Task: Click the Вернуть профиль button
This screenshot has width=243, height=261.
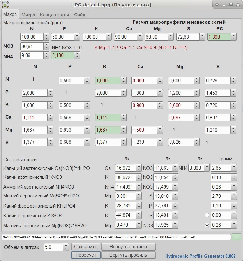Action: 128,255
